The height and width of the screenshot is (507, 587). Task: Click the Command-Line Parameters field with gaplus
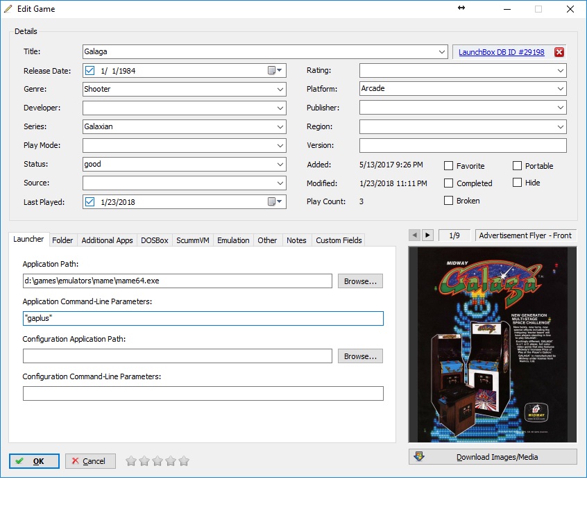[203, 318]
